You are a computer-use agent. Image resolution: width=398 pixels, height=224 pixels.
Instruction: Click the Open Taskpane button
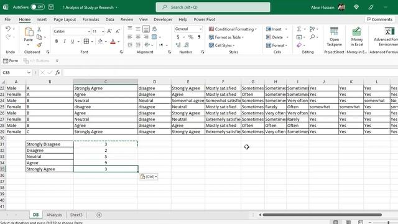[334, 37]
